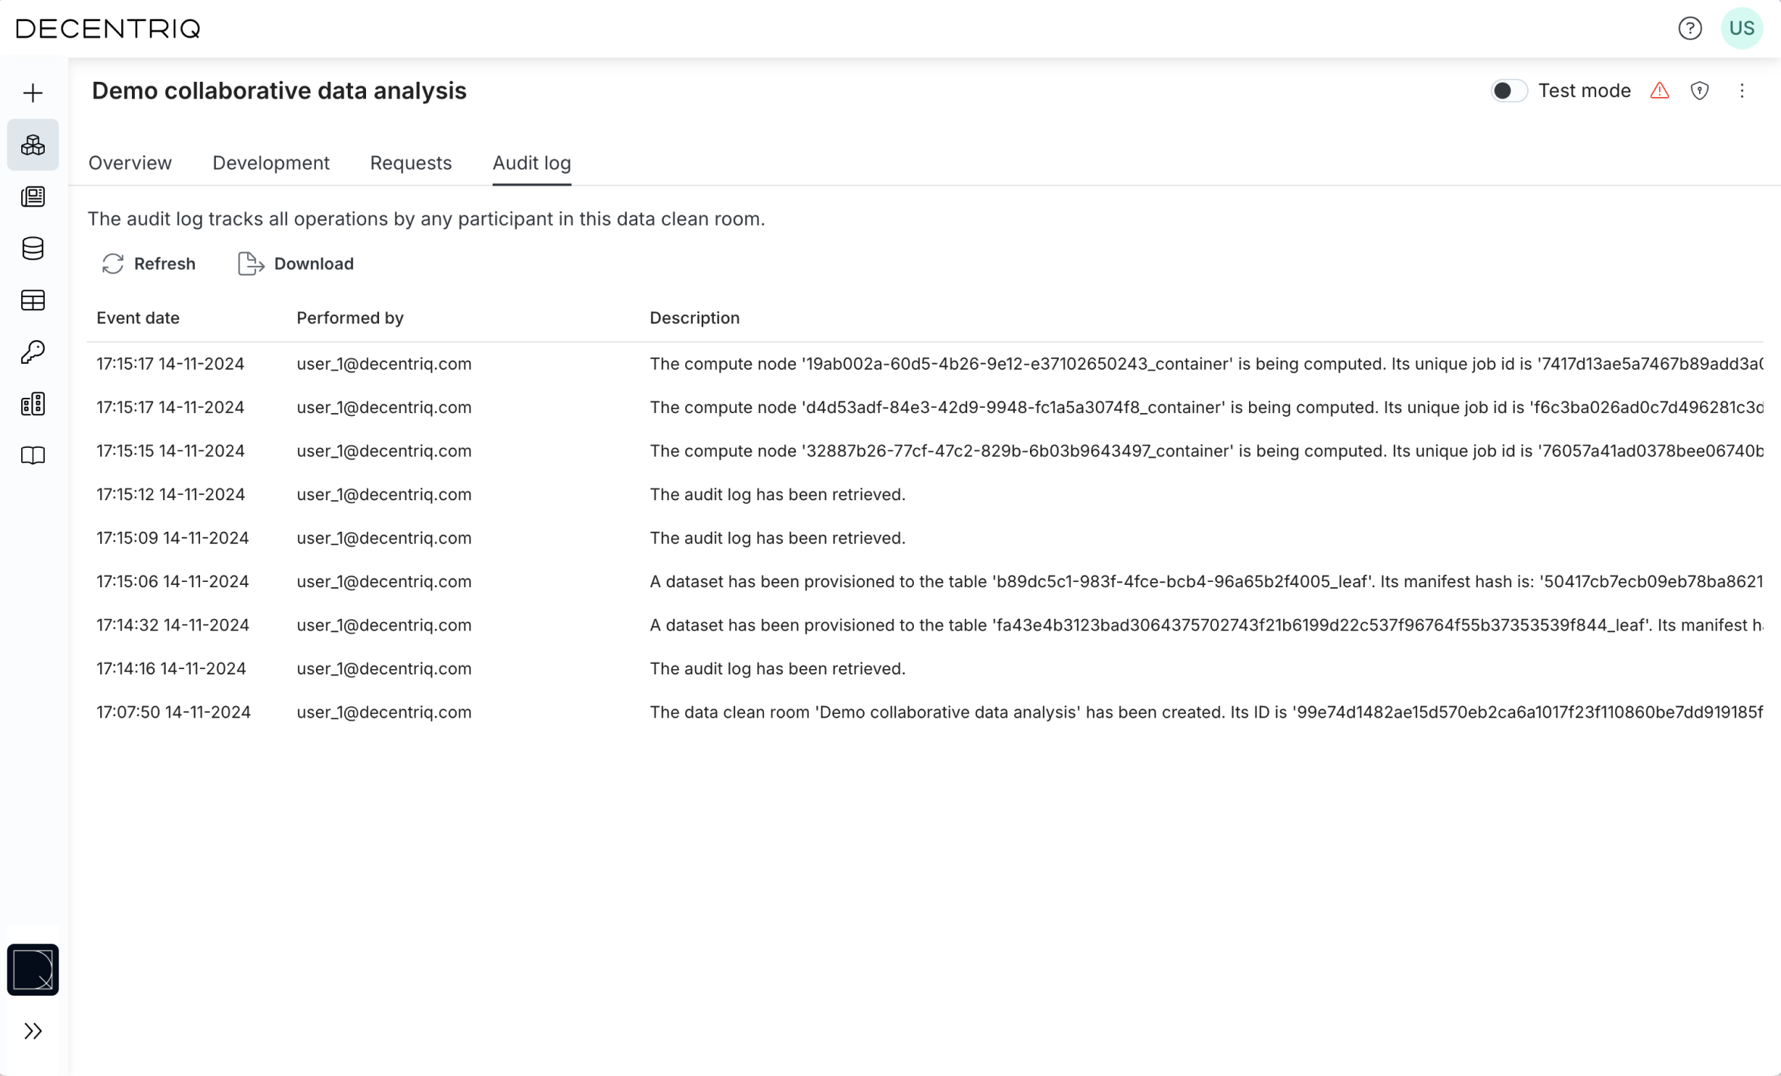Viewport: 1781px width, 1076px height.
Task: Open the news/publications sidebar icon
Action: click(33, 196)
